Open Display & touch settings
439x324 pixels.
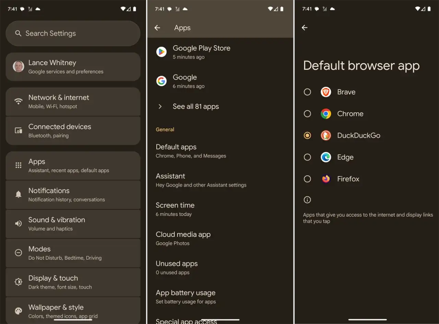73,282
